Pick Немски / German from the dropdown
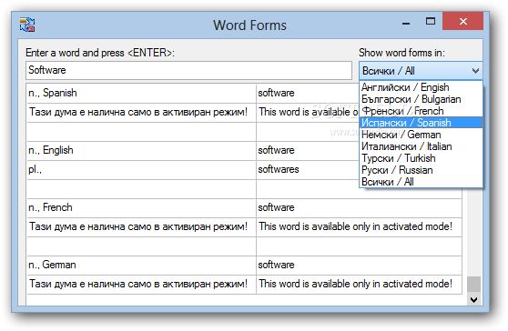The height and width of the screenshot is (331, 508). click(x=421, y=135)
